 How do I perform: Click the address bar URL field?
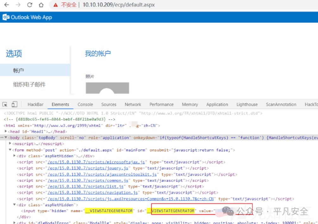(119, 5)
